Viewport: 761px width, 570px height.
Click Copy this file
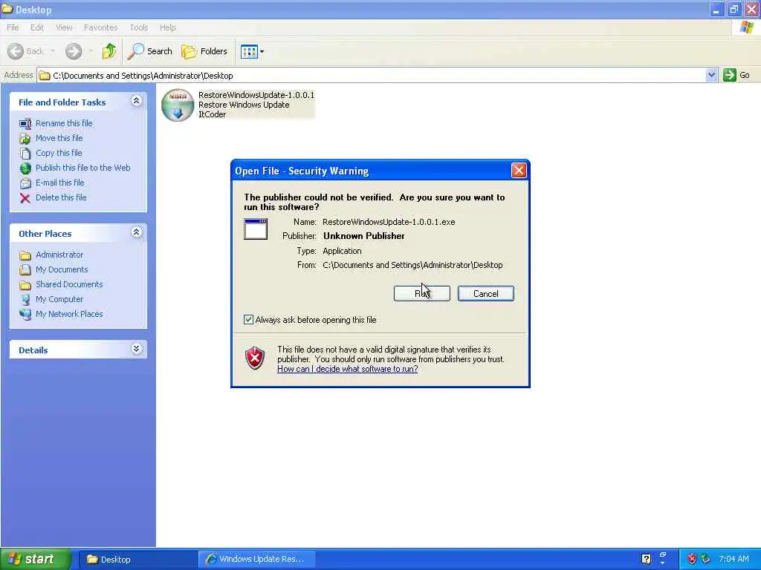tap(59, 153)
